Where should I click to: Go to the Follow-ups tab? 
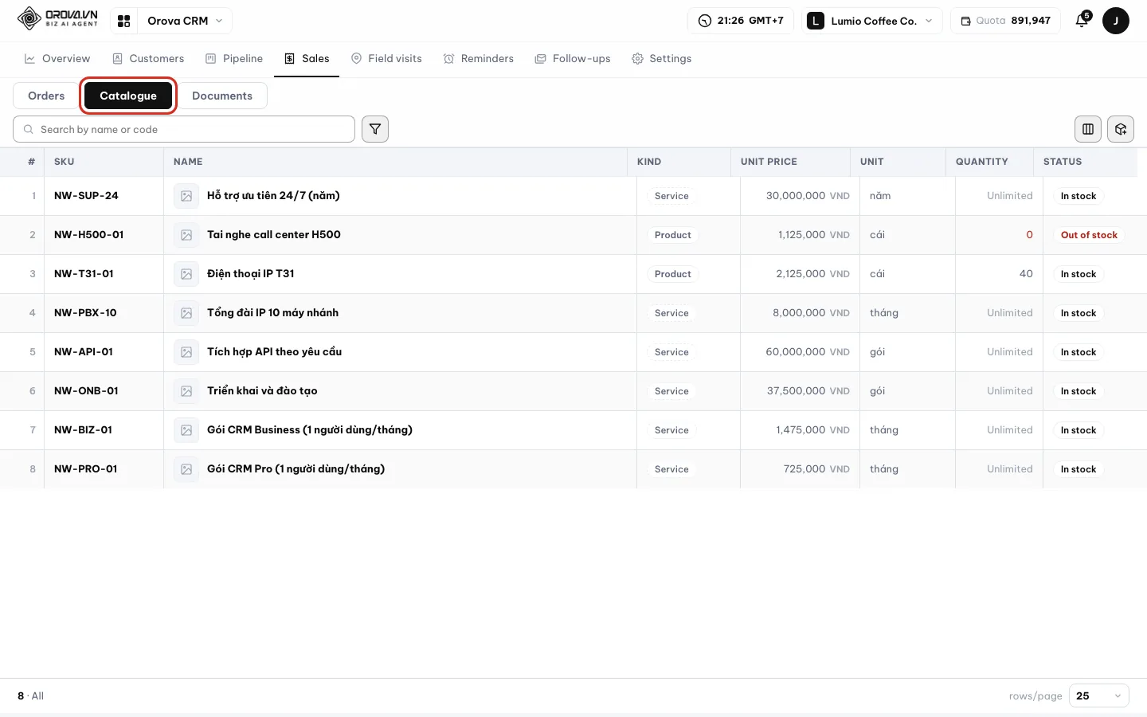tap(573, 59)
